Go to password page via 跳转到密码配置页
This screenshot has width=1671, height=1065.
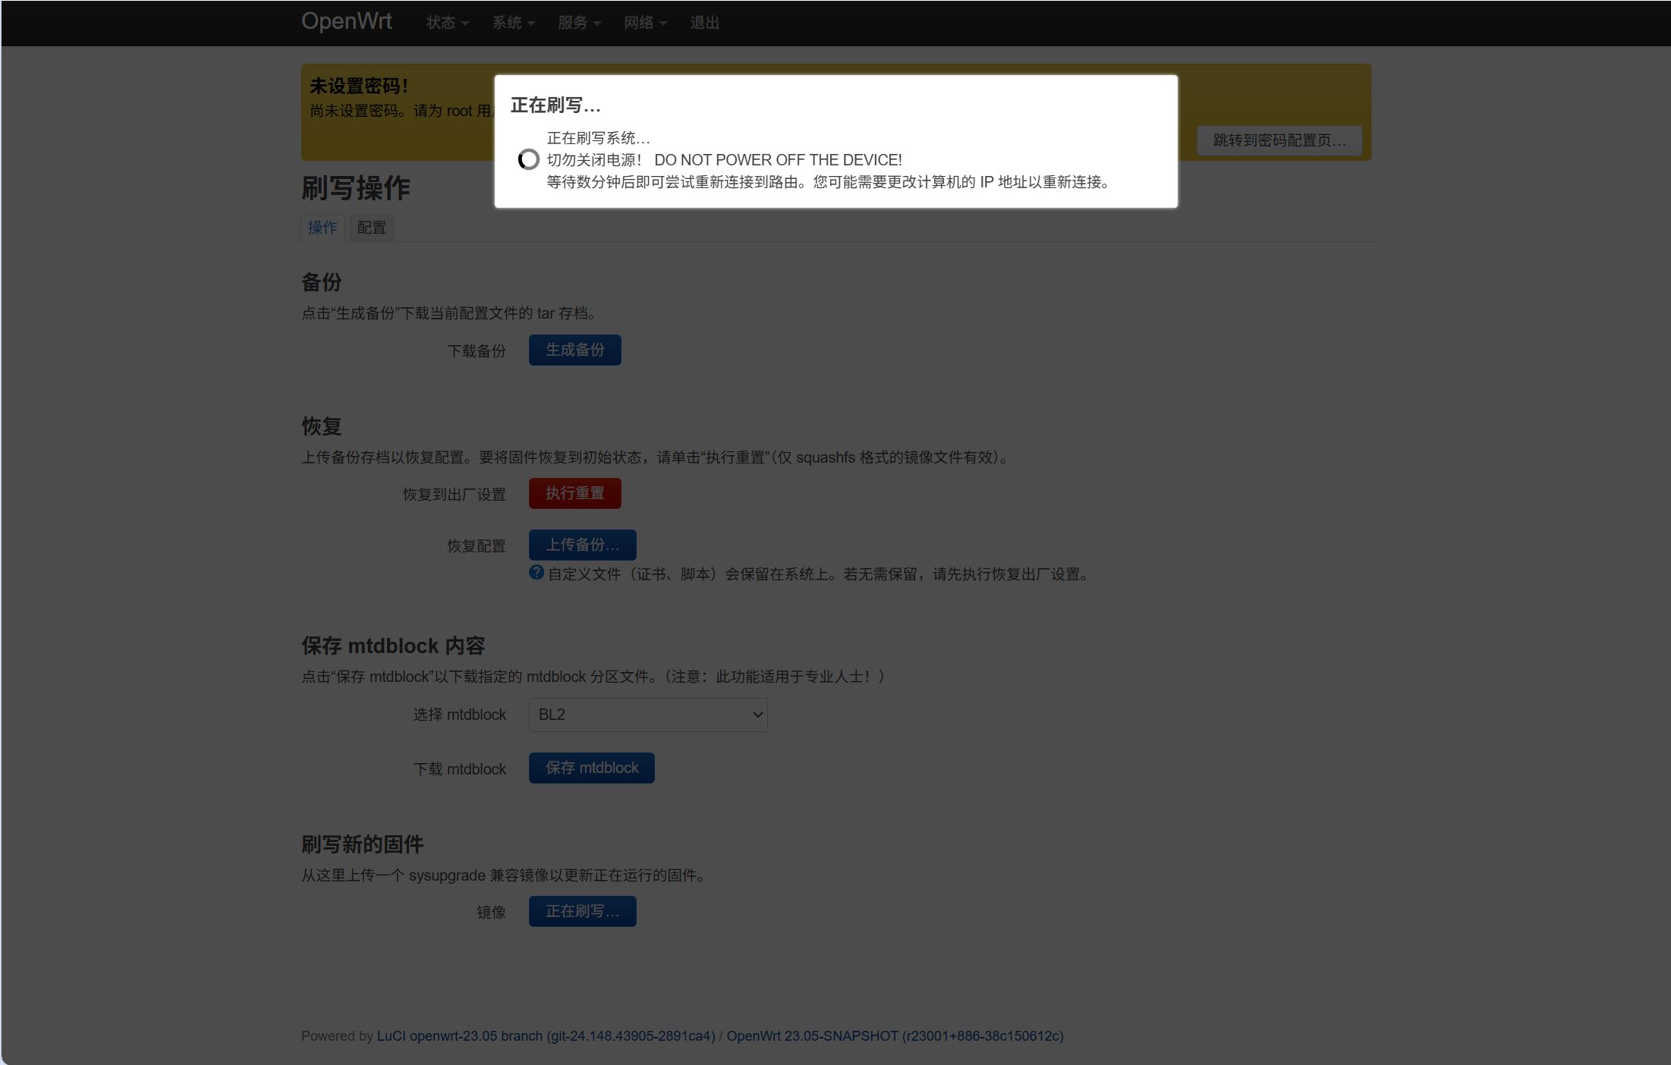click(1279, 140)
